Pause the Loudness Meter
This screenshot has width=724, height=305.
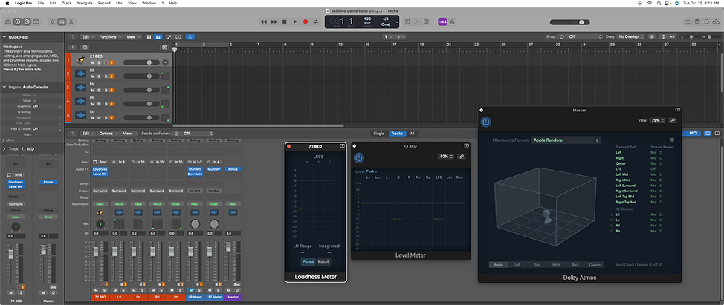[308, 262]
